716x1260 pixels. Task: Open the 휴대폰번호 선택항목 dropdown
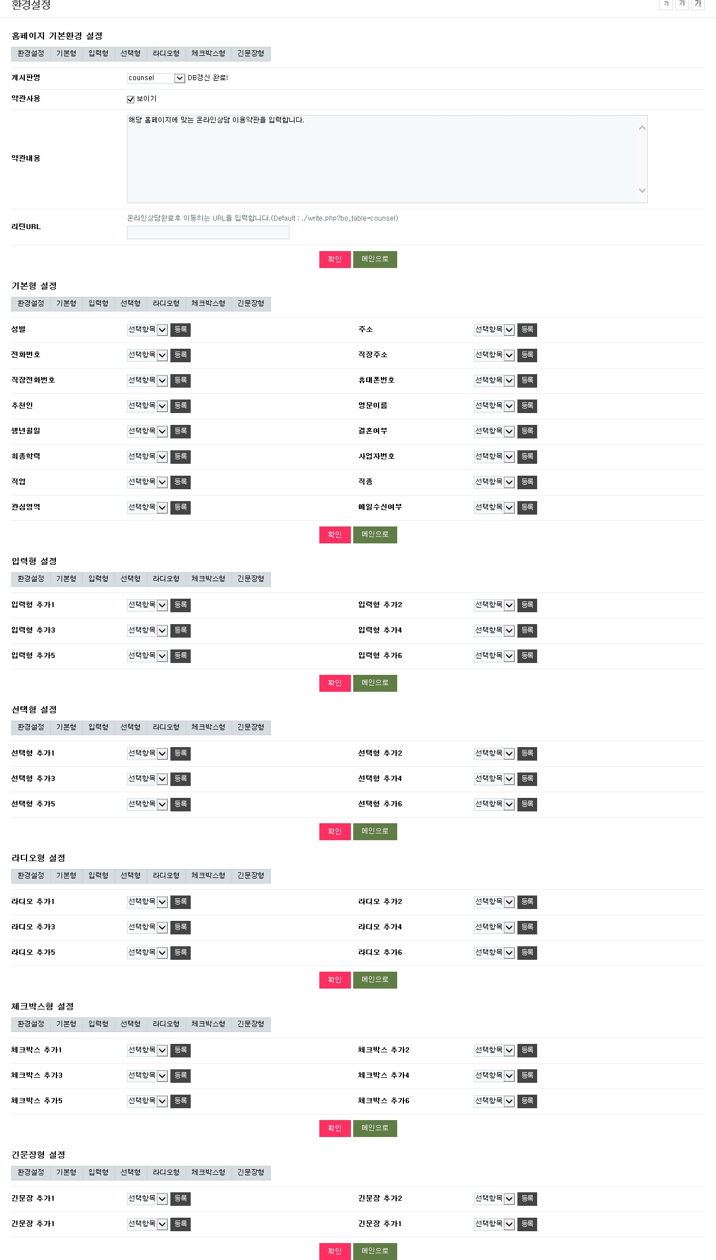(x=494, y=380)
